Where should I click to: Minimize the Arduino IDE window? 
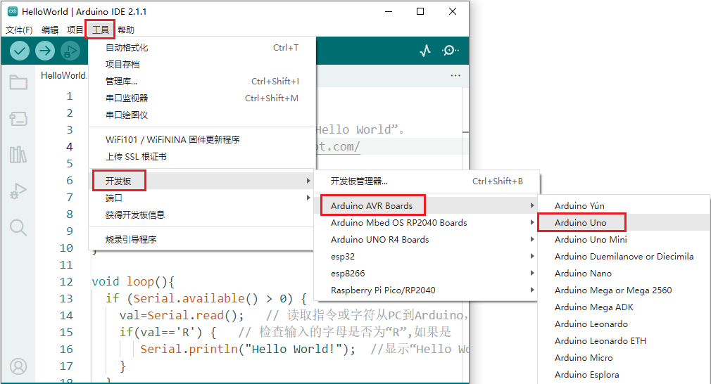(389, 11)
